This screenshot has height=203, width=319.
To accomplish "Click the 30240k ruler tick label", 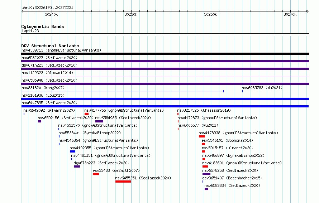I will click(x=51, y=14).
